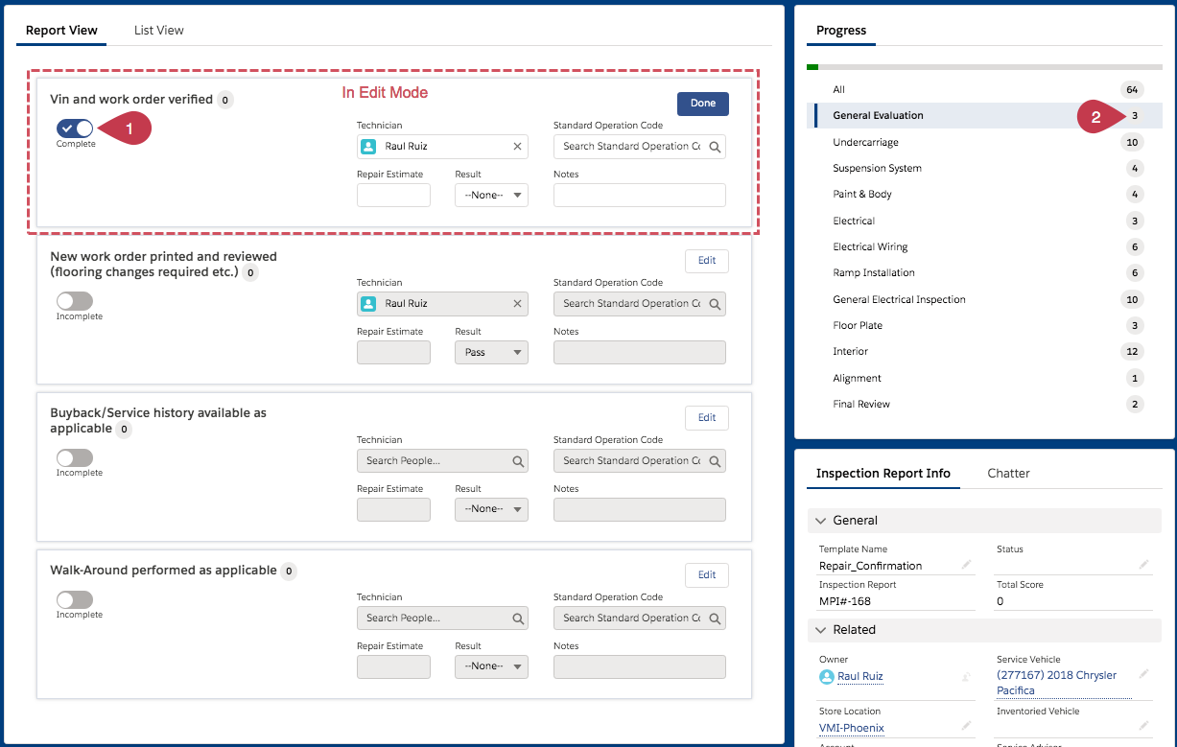
Task: Open the Result dropdown showing Pass
Action: pos(491,352)
